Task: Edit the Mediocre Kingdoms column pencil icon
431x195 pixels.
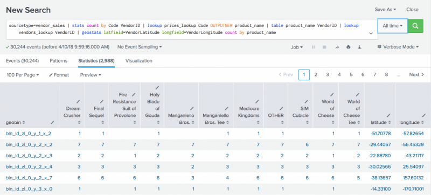Action: (257, 102)
